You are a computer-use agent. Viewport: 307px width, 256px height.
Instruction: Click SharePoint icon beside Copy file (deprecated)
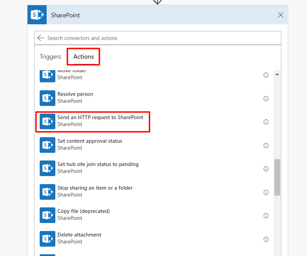coord(48,215)
